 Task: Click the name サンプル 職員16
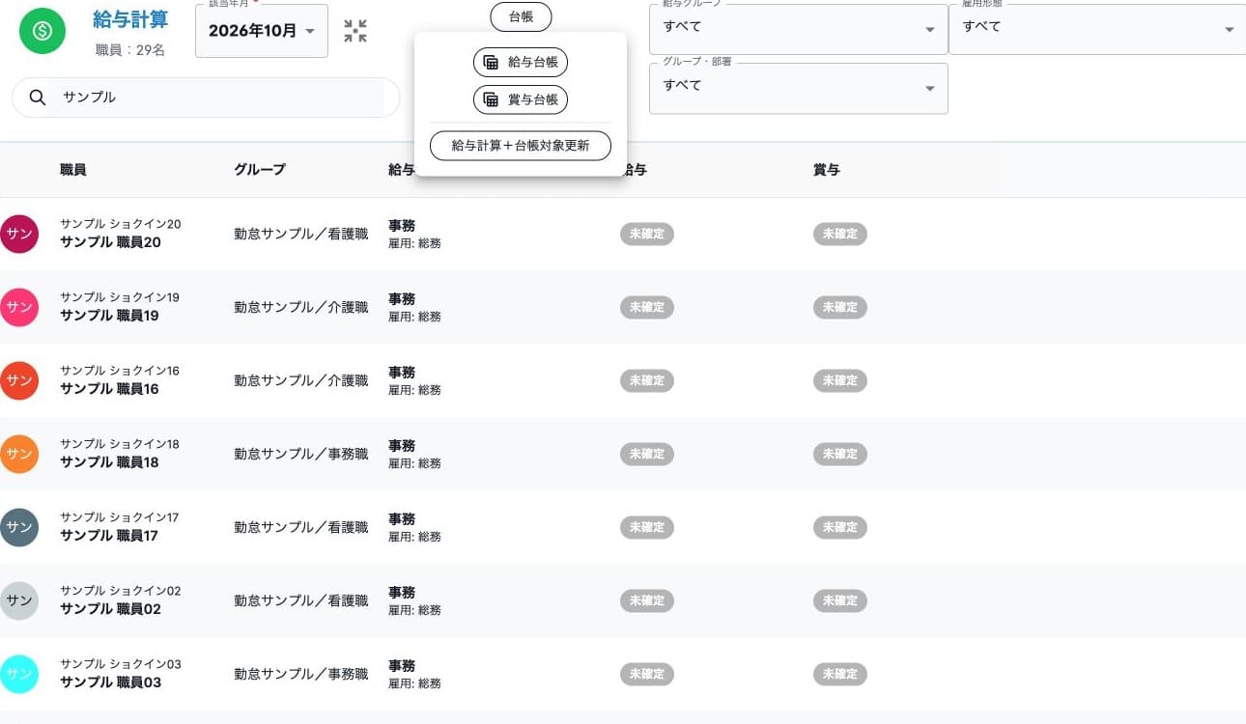click(x=110, y=389)
